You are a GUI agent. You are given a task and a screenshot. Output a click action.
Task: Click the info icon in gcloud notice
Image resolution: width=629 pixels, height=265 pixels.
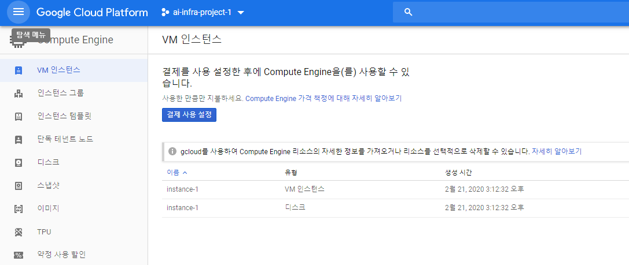click(172, 151)
